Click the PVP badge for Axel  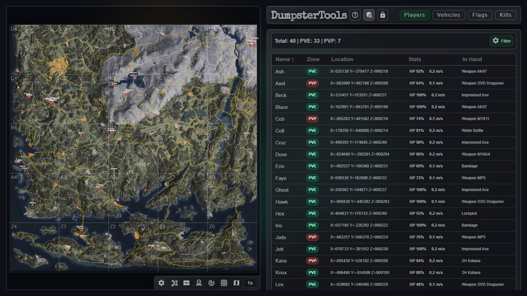312,83
